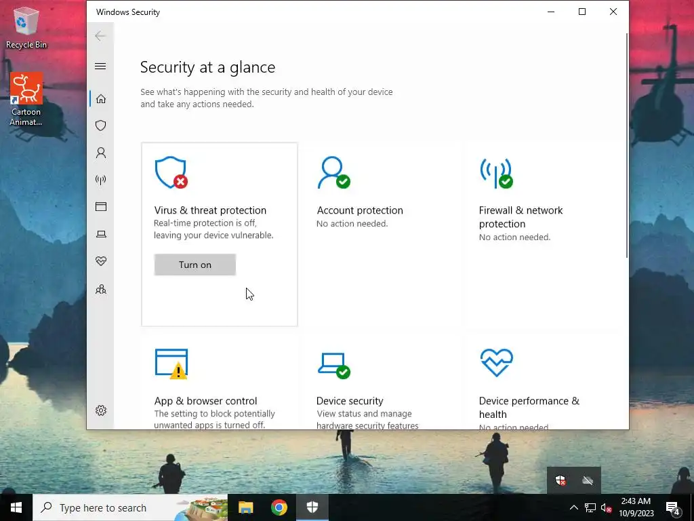This screenshot has width=694, height=521.
Task: Click the Account protection tile icon
Action: tap(333, 172)
